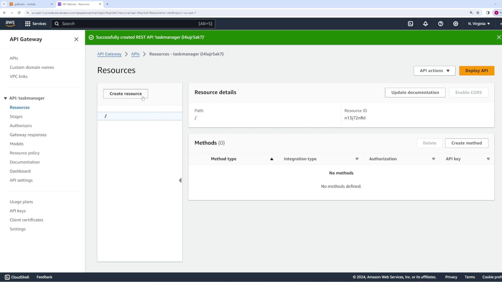Click the help question mark icon
This screenshot has width=502, height=282.
pos(441,24)
